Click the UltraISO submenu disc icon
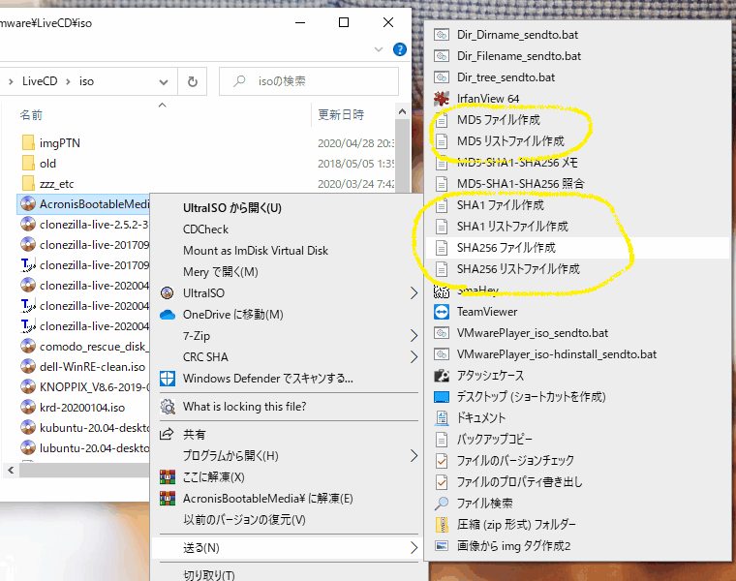The image size is (736, 581). click(168, 292)
